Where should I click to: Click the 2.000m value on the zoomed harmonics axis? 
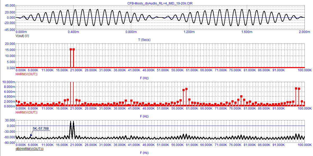click(x=9, y=101)
